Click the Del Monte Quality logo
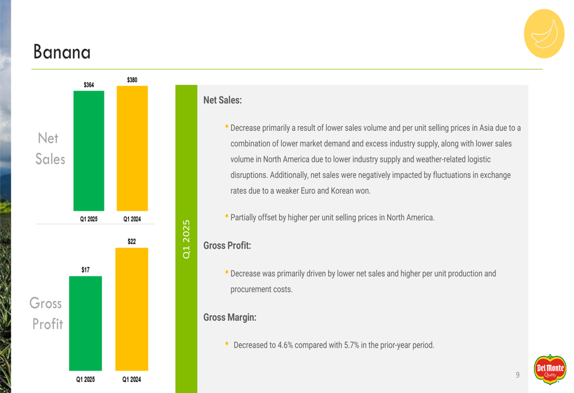This screenshot has width=574, height=393. tap(550, 369)
